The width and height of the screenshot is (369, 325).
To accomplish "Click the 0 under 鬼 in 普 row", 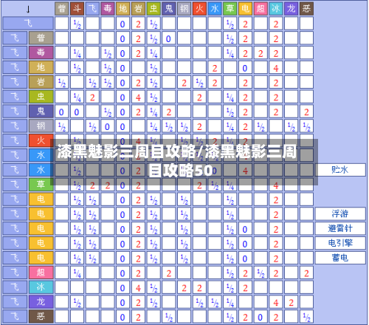I will pyautogui.click(x=169, y=38).
